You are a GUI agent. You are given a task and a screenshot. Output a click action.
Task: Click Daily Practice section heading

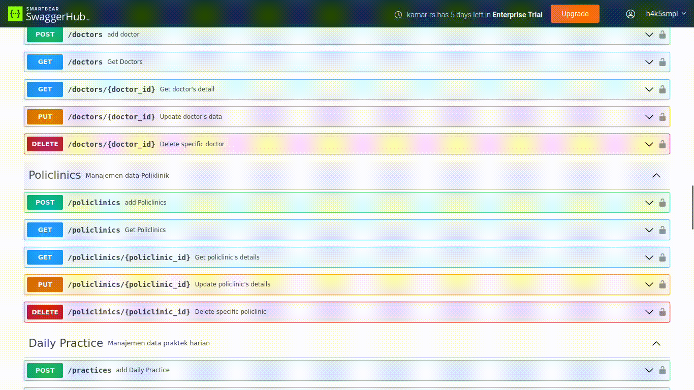coord(66,343)
